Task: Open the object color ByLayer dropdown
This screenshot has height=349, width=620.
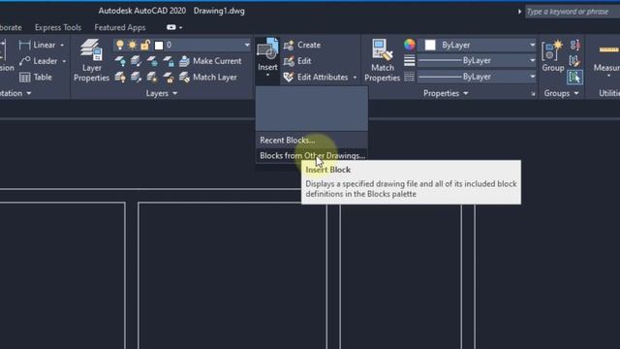Action: (x=532, y=46)
